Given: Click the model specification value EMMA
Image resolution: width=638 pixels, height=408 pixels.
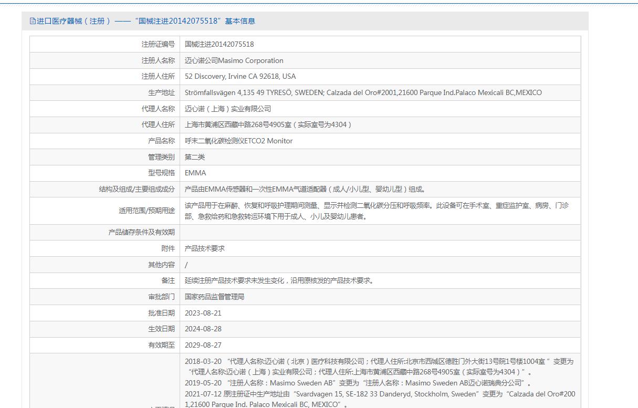Looking at the screenshot, I should (195, 173).
